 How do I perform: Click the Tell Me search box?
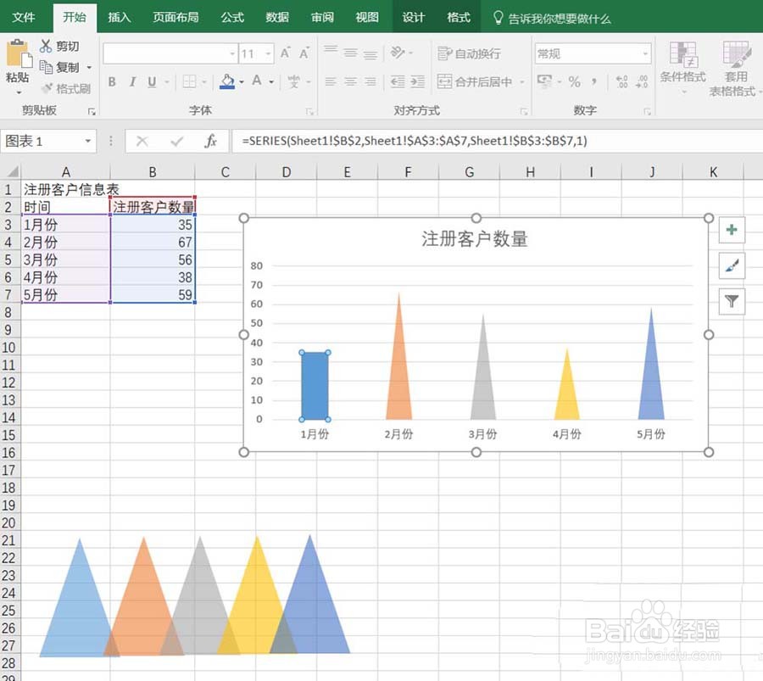coord(552,19)
